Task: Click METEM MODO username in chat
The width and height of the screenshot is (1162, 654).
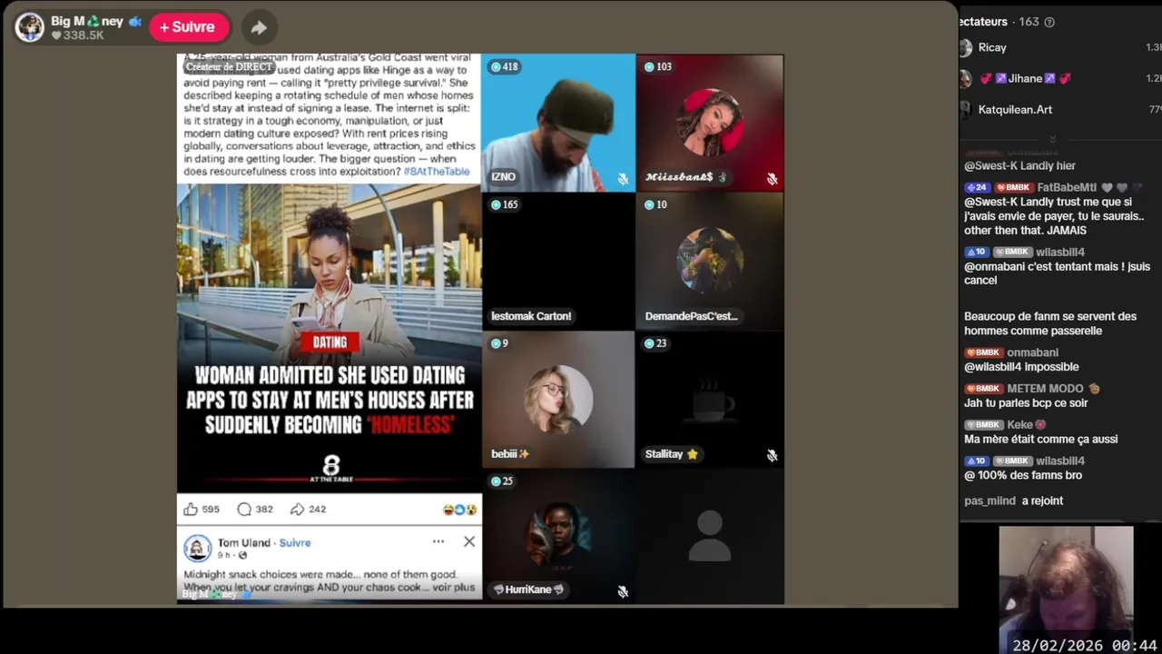Action: [x=1045, y=389]
